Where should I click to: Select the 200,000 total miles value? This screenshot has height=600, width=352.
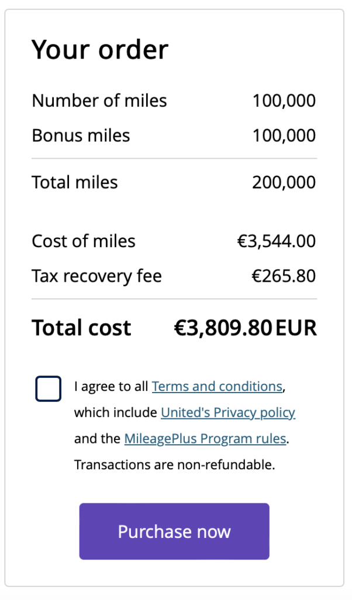click(x=284, y=182)
